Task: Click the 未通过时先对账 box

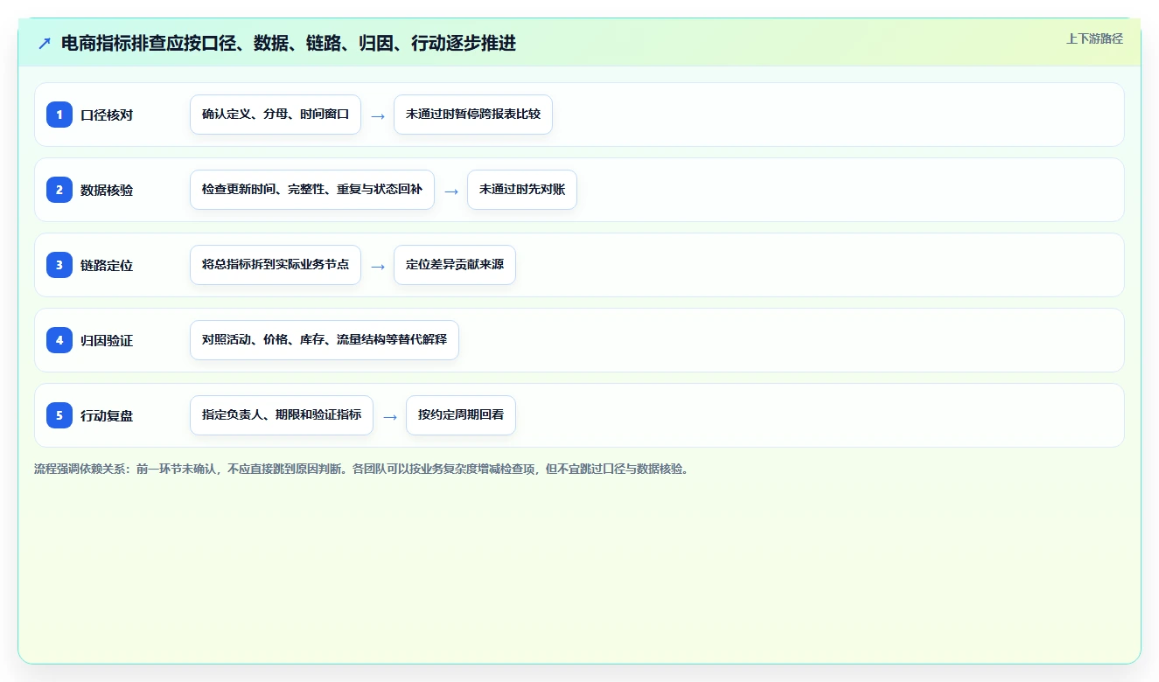Action: click(x=522, y=190)
